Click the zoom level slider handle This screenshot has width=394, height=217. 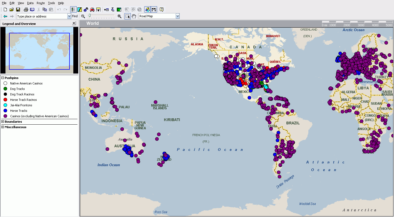pyautogui.click(x=89, y=16)
